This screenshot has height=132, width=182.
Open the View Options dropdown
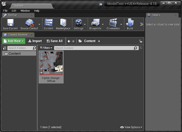131,127
